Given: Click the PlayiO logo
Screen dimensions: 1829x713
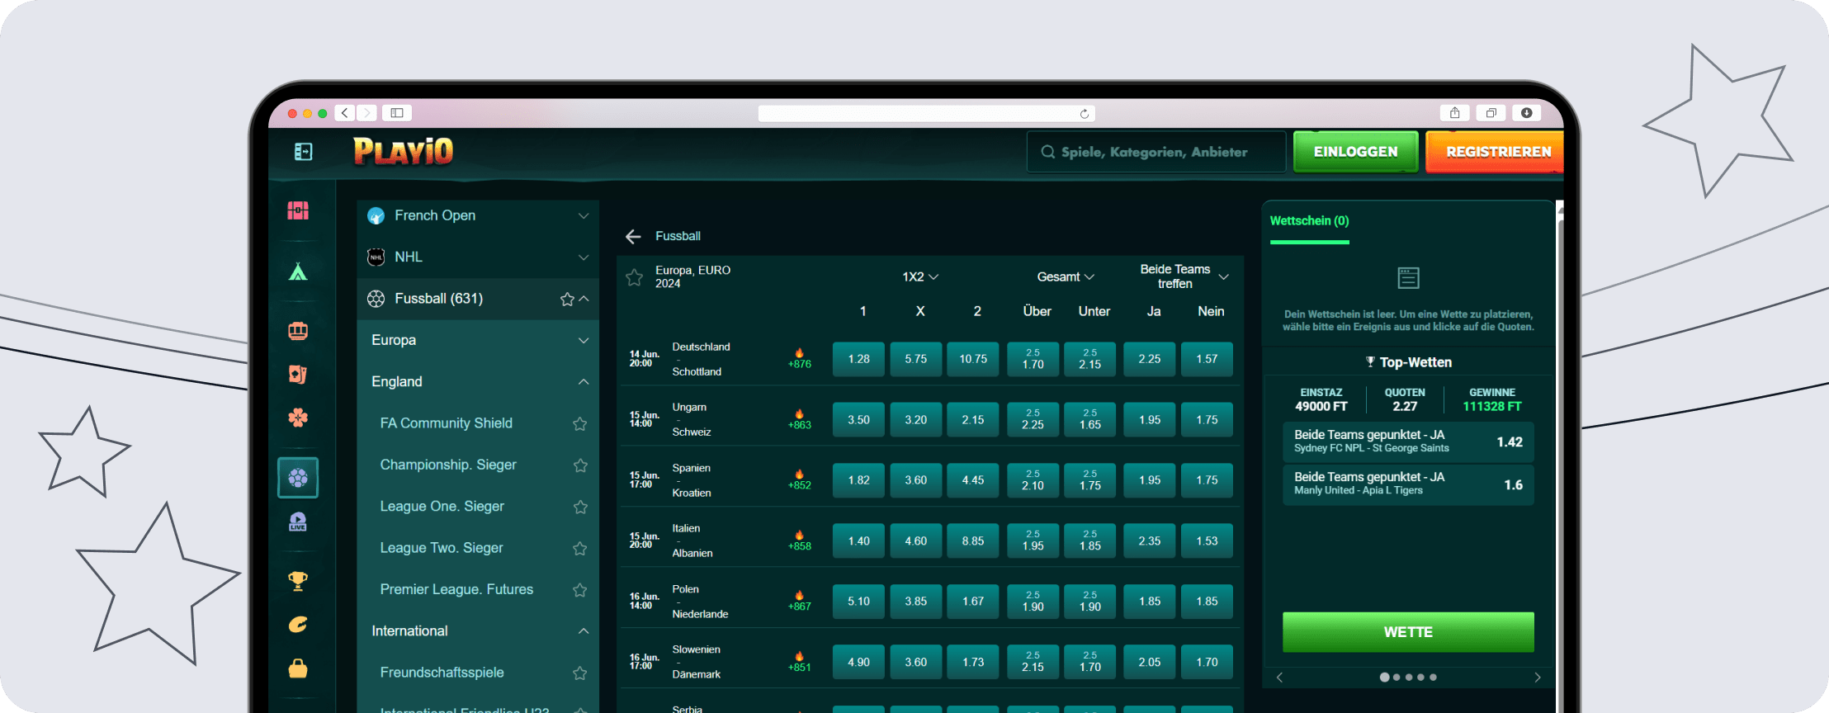Looking at the screenshot, I should point(403,151).
